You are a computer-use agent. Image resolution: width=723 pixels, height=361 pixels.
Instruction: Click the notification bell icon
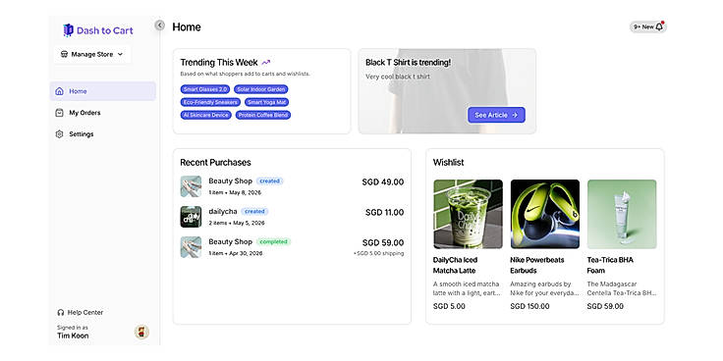(x=659, y=27)
